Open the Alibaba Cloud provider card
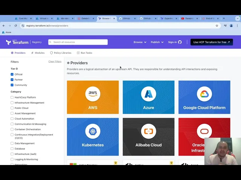This screenshot has height=180, width=241. click(x=148, y=136)
